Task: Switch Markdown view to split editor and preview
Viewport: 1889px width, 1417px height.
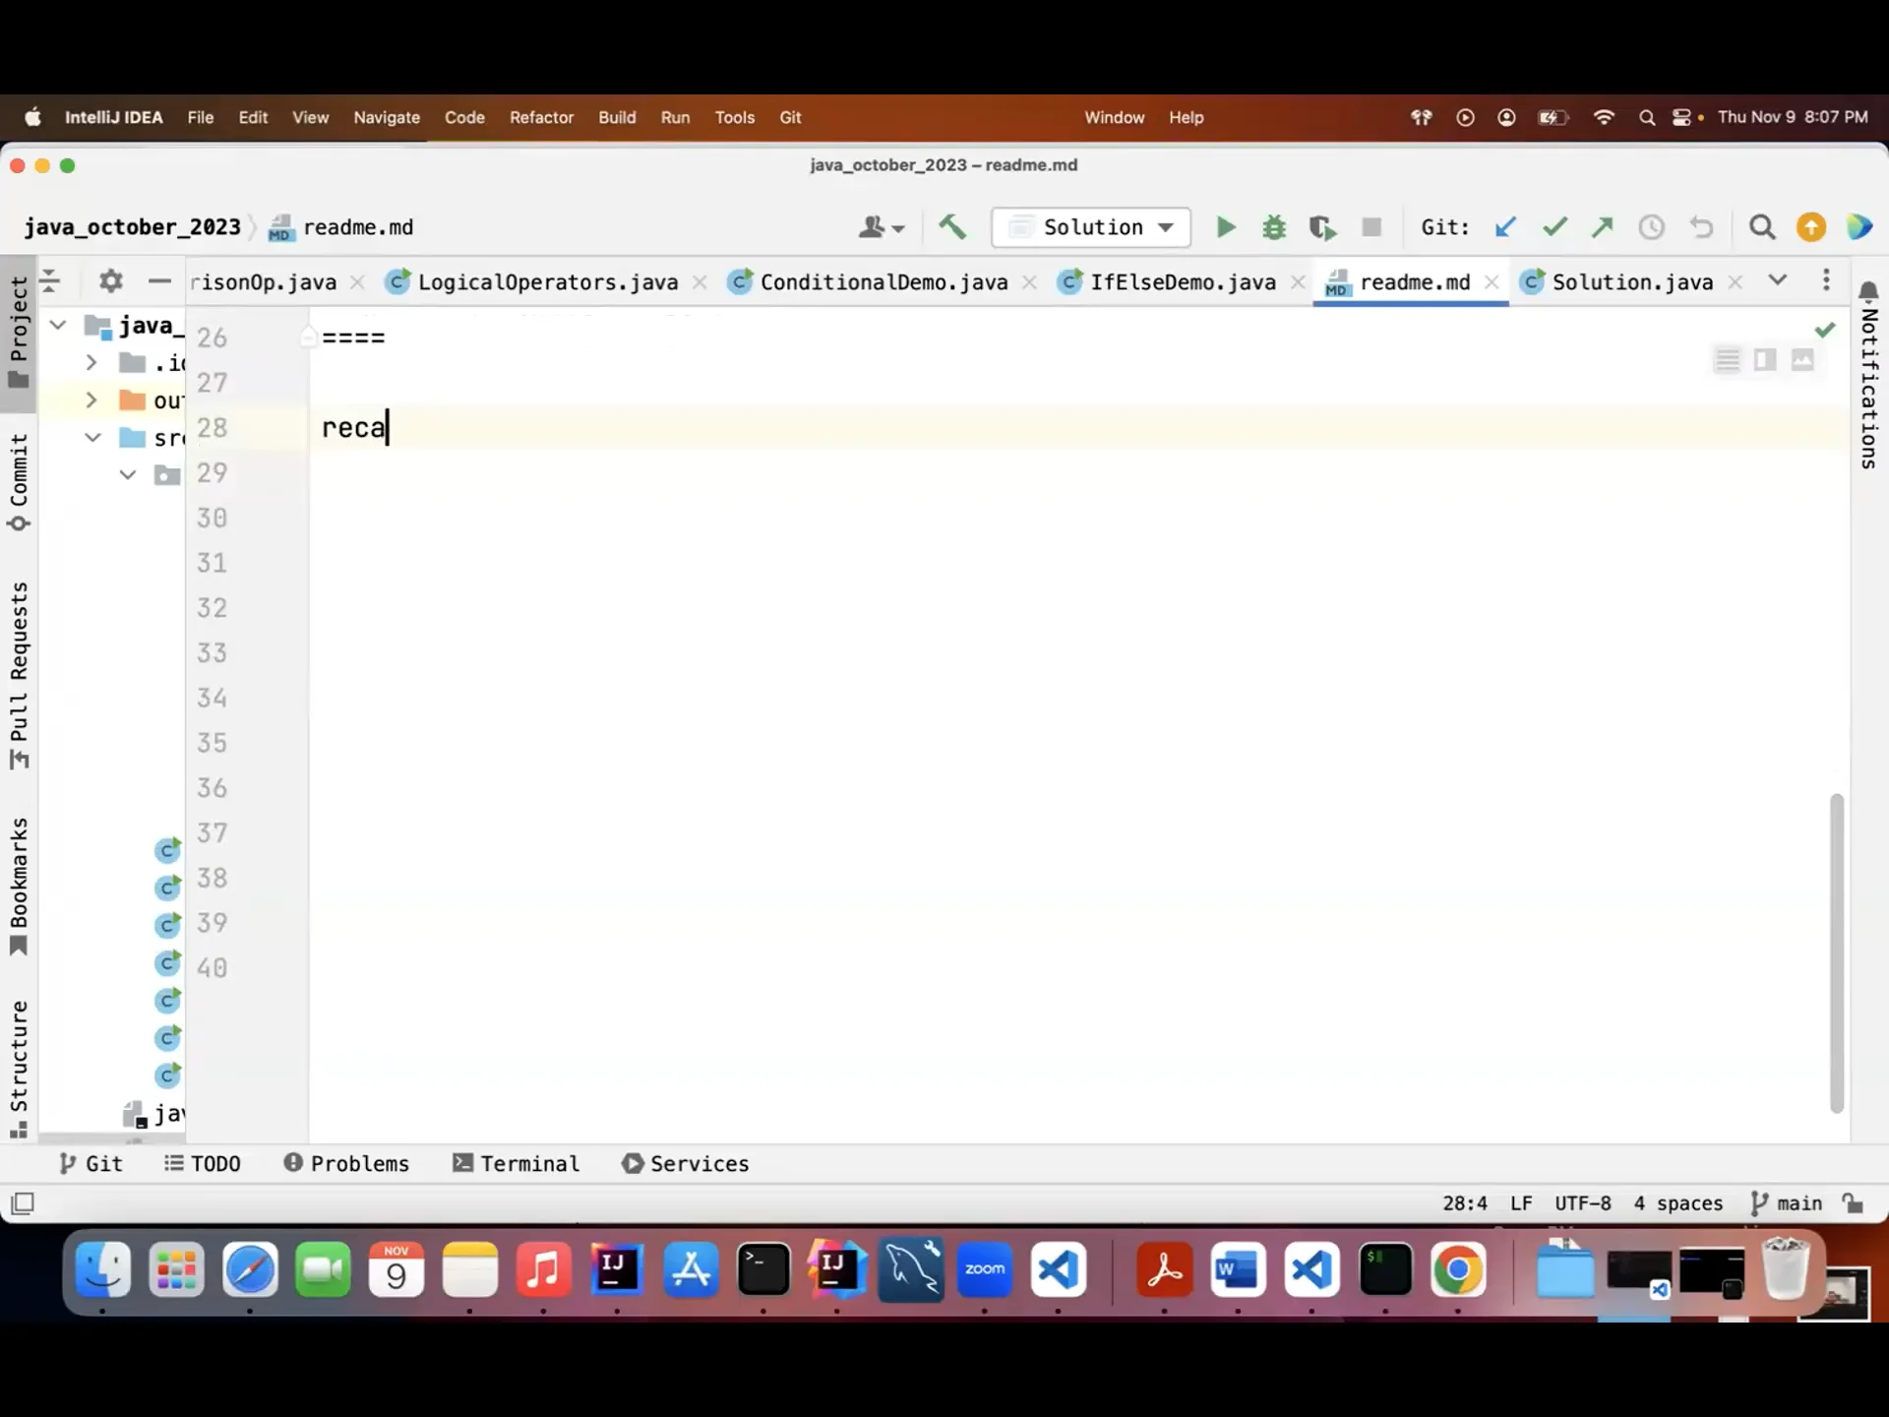Action: (x=1765, y=360)
